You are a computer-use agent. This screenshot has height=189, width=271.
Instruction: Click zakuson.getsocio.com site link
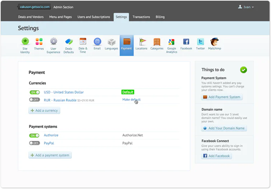(34, 7)
